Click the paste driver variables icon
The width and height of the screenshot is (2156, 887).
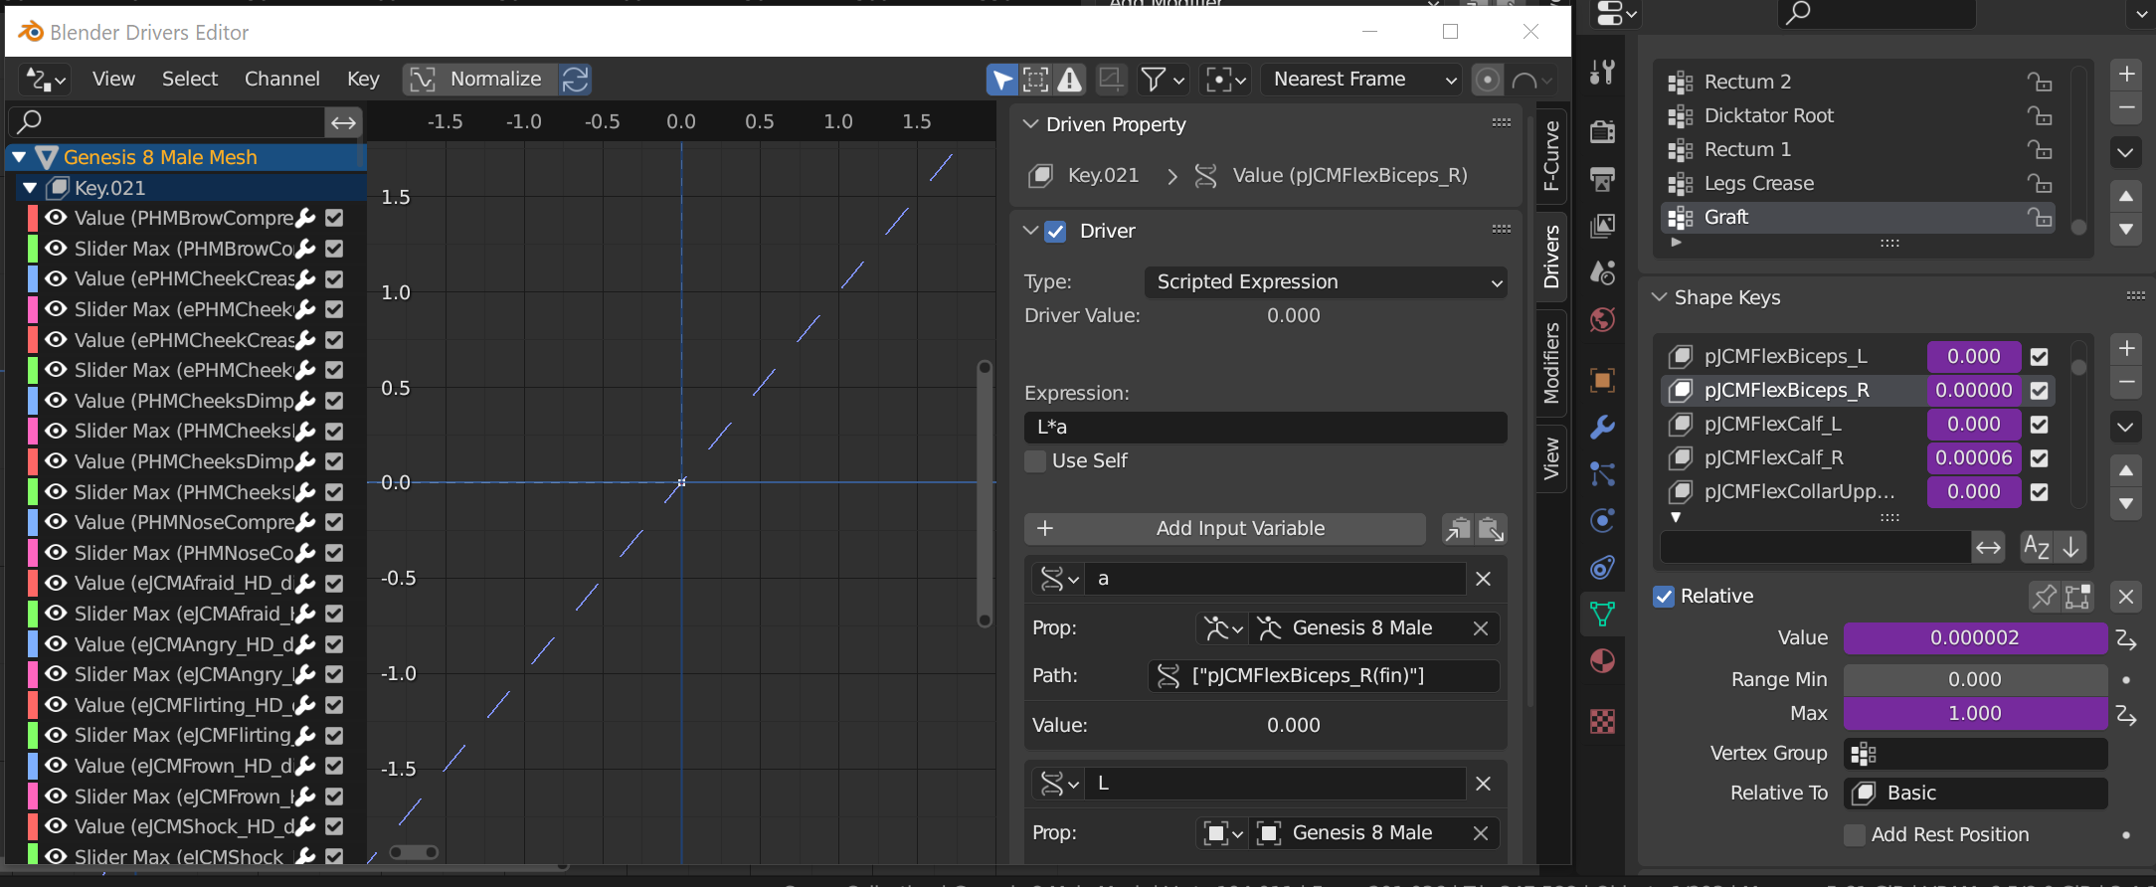[x=1491, y=529]
